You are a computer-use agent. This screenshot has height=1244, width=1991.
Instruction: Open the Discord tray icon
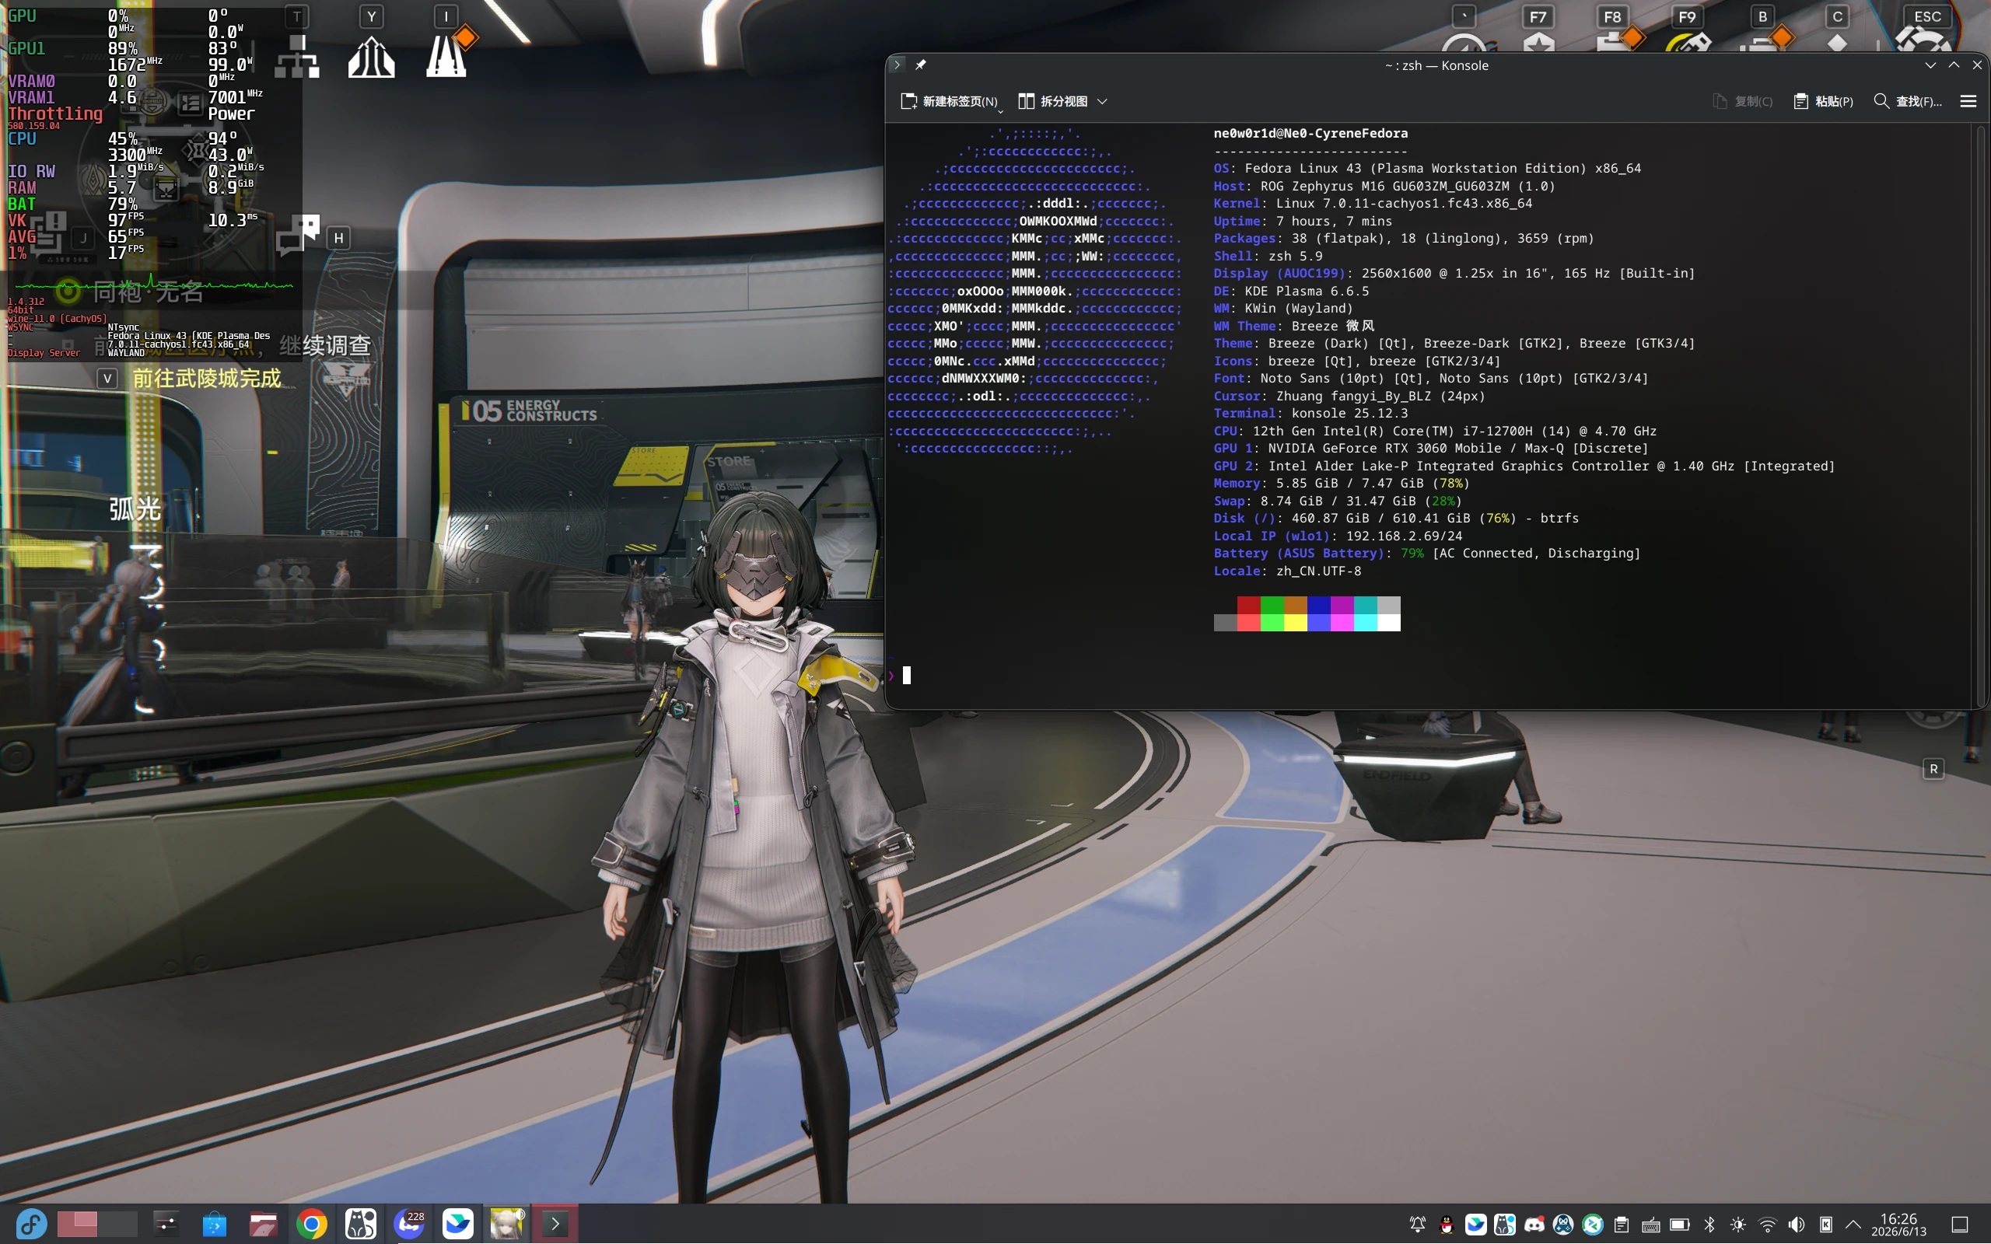point(1534,1225)
